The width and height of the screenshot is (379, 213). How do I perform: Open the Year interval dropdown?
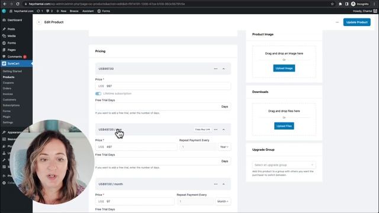click(224, 147)
